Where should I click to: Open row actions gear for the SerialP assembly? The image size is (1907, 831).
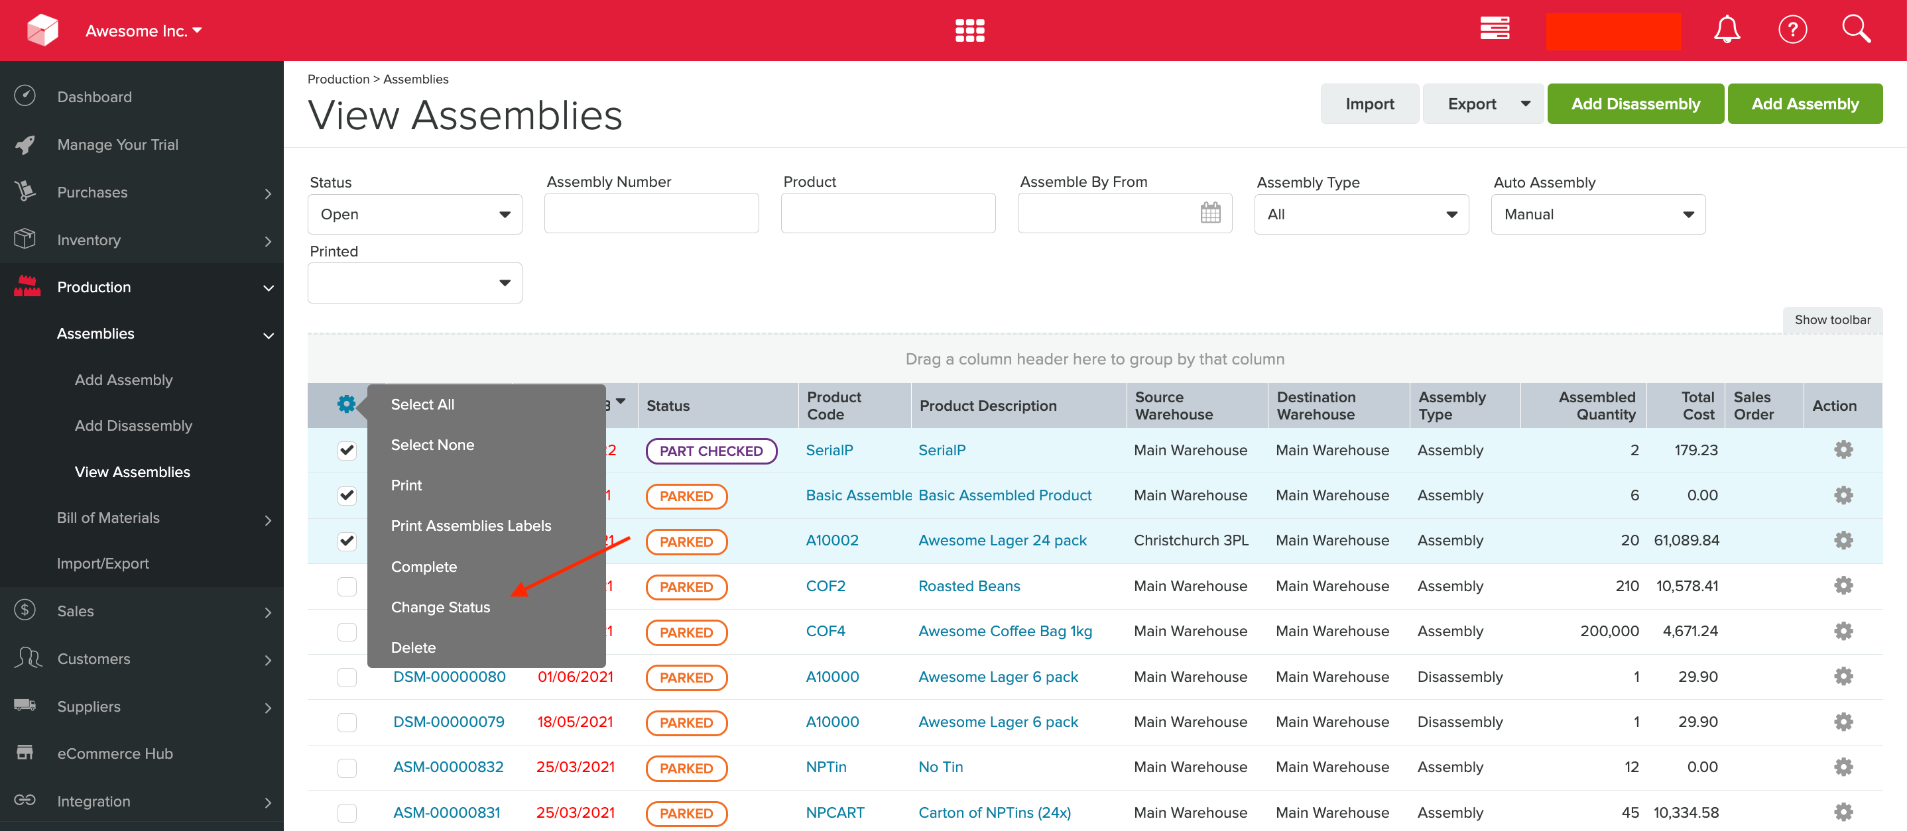point(1843,449)
